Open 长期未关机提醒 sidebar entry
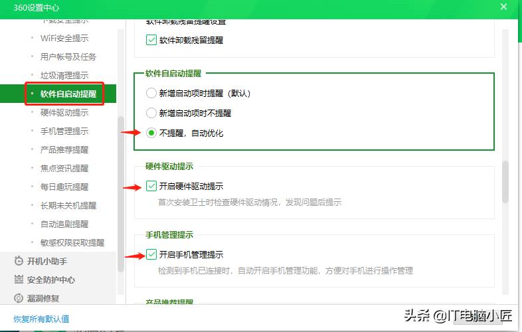 [x=68, y=205]
